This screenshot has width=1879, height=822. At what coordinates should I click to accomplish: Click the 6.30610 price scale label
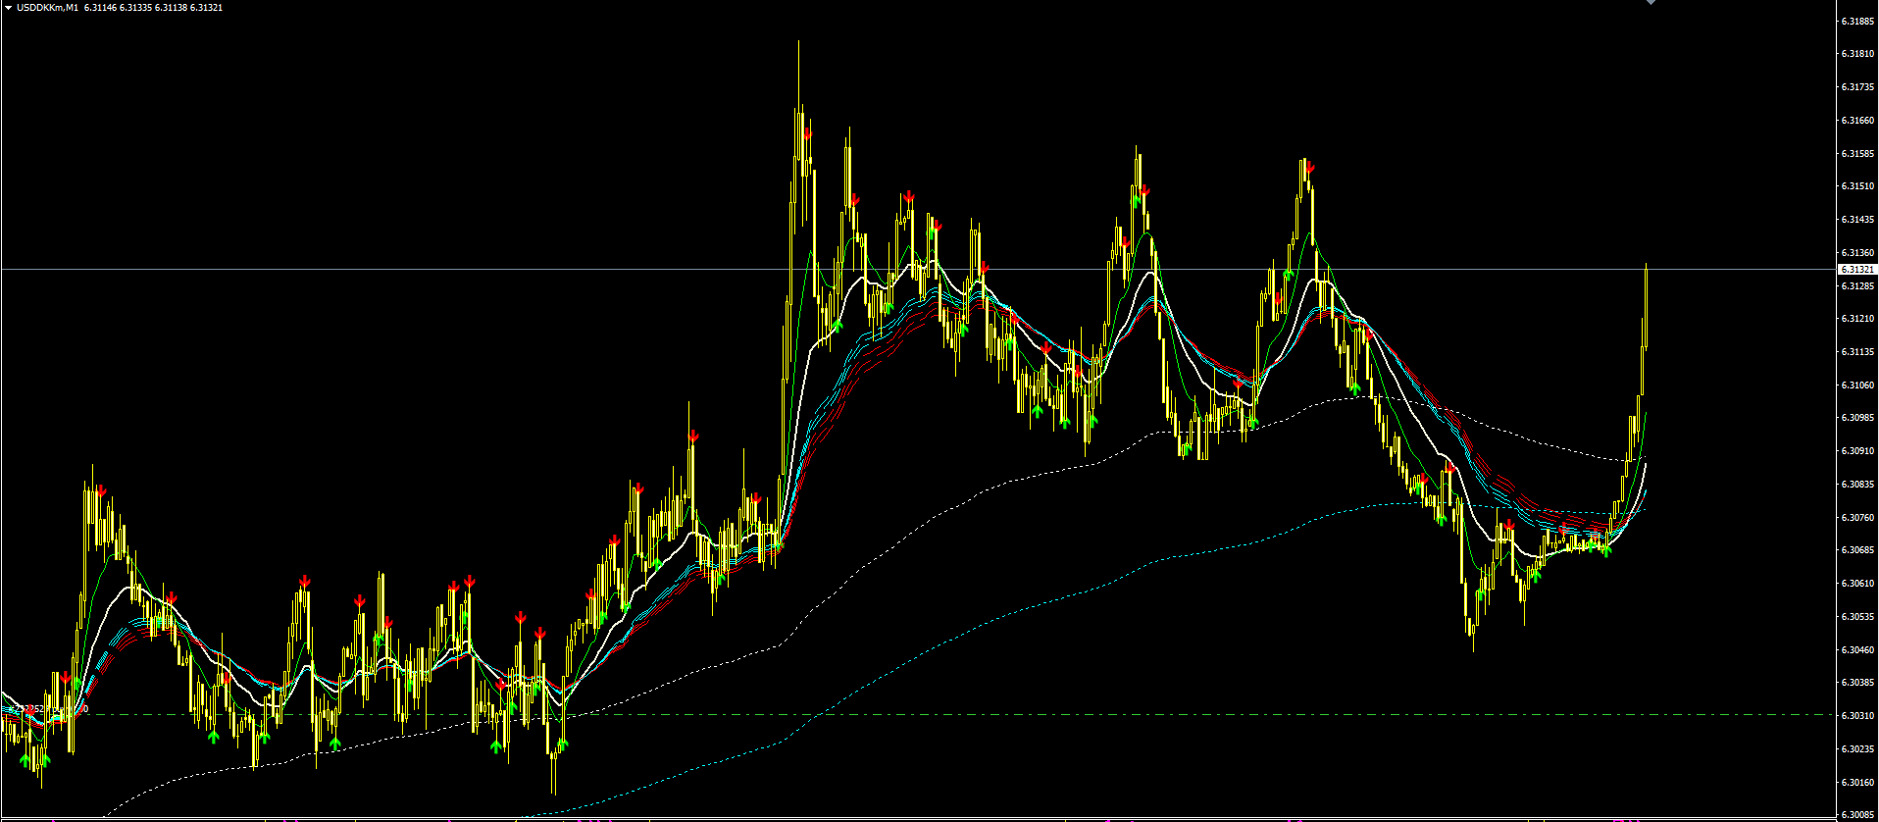pos(1857,584)
